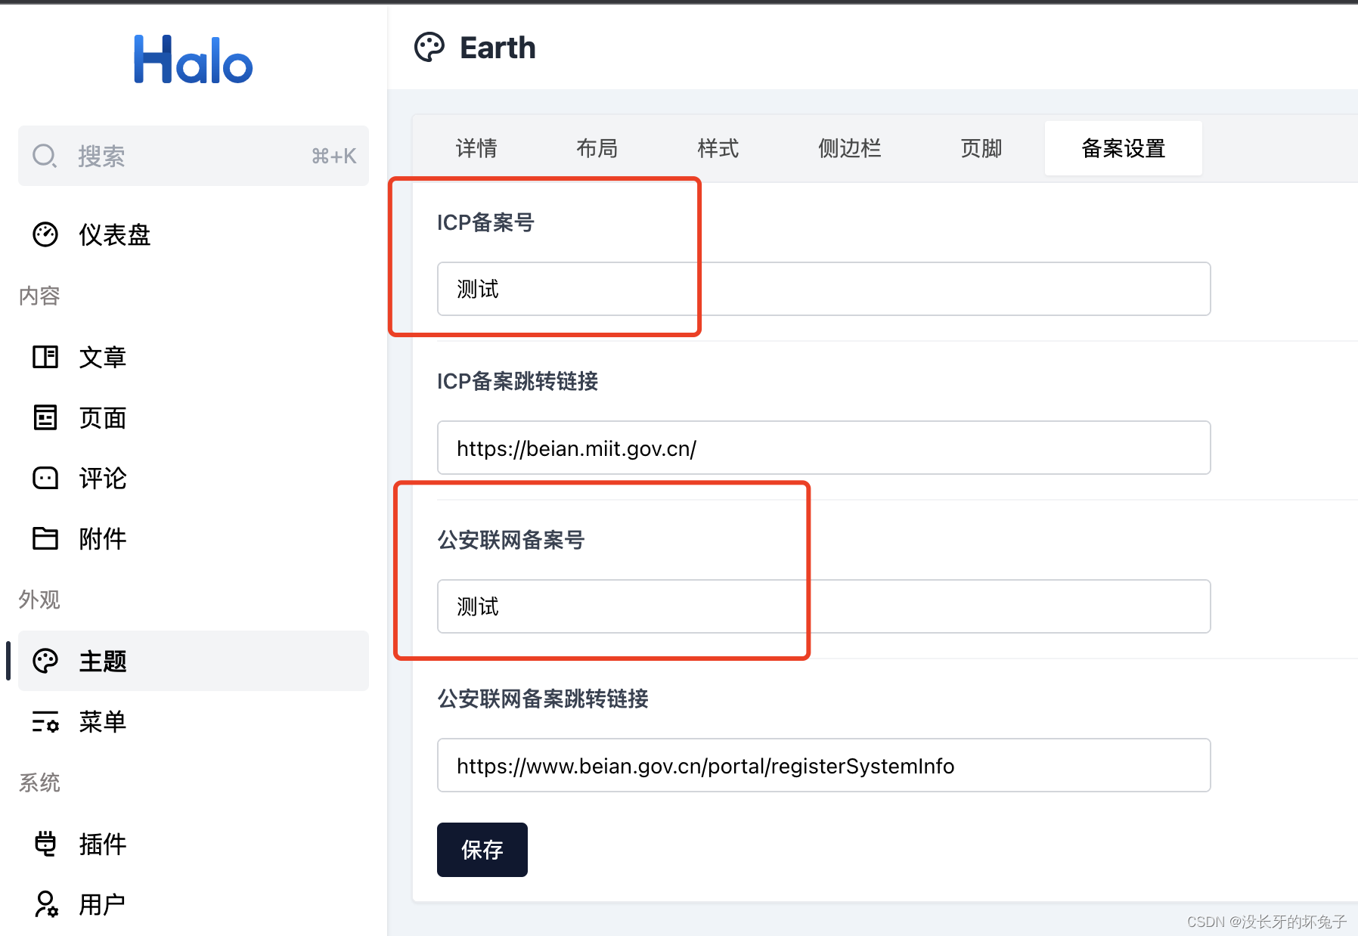
Task: Click the Halo logo
Action: click(193, 59)
